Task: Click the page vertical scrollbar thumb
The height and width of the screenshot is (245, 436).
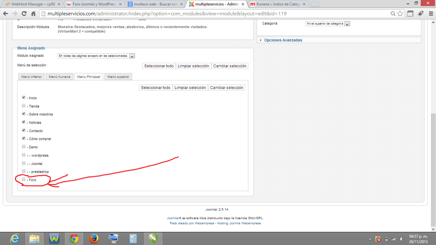Action: tap(433, 170)
